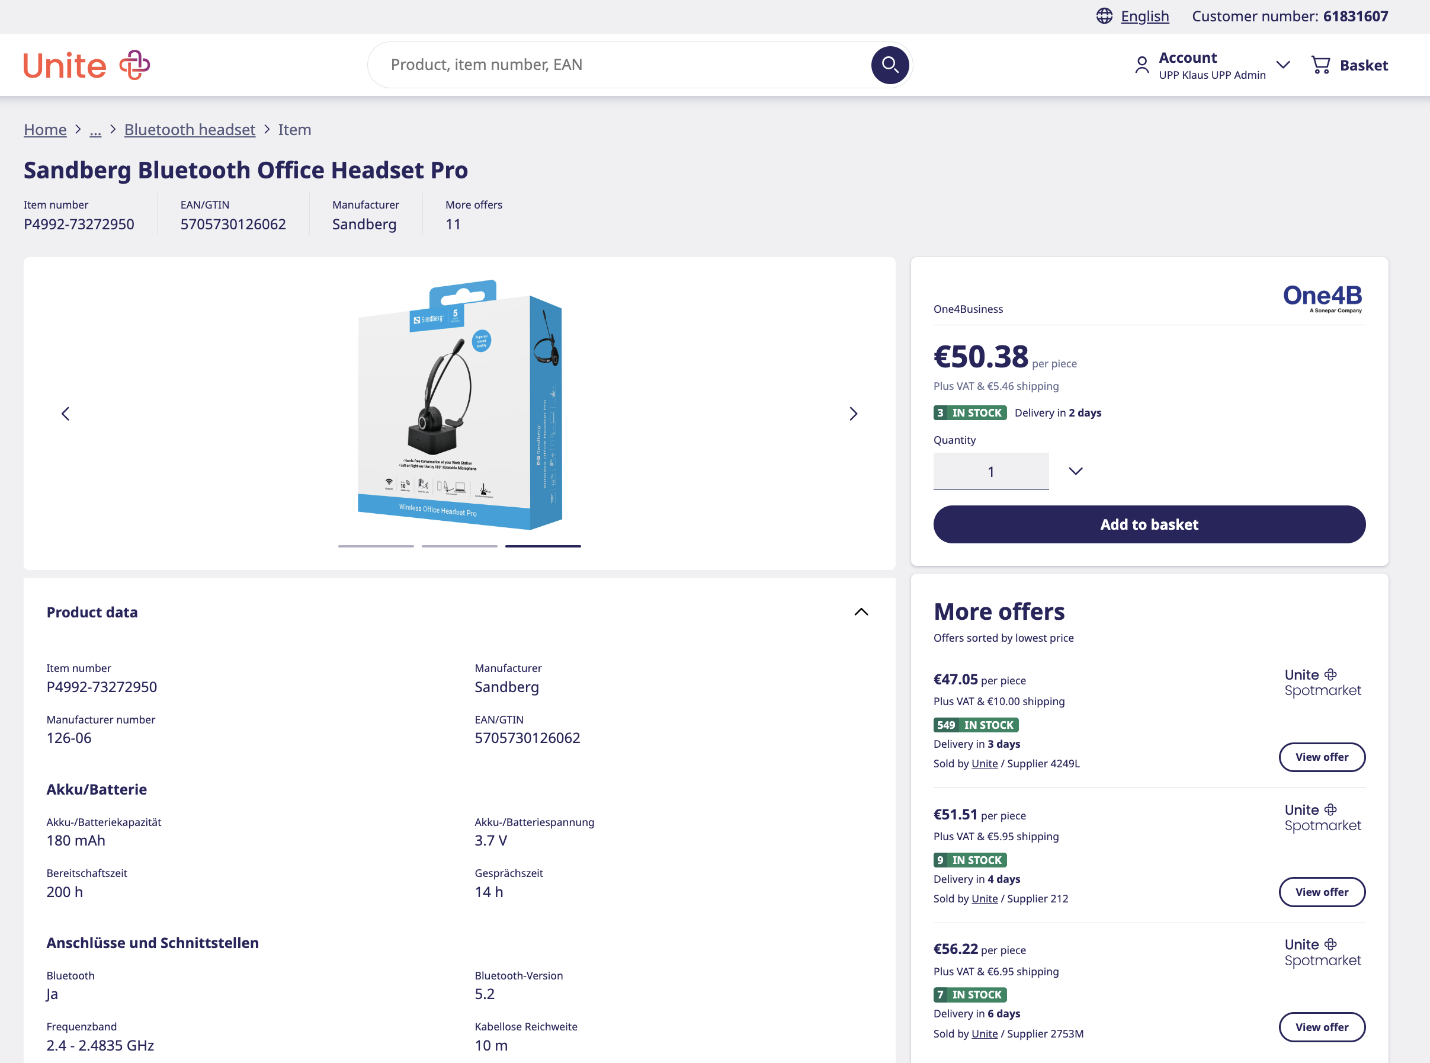This screenshot has height=1063, width=1430.
Task: Click Spotmarket logo on the €56.22 offer
Action: (1323, 952)
